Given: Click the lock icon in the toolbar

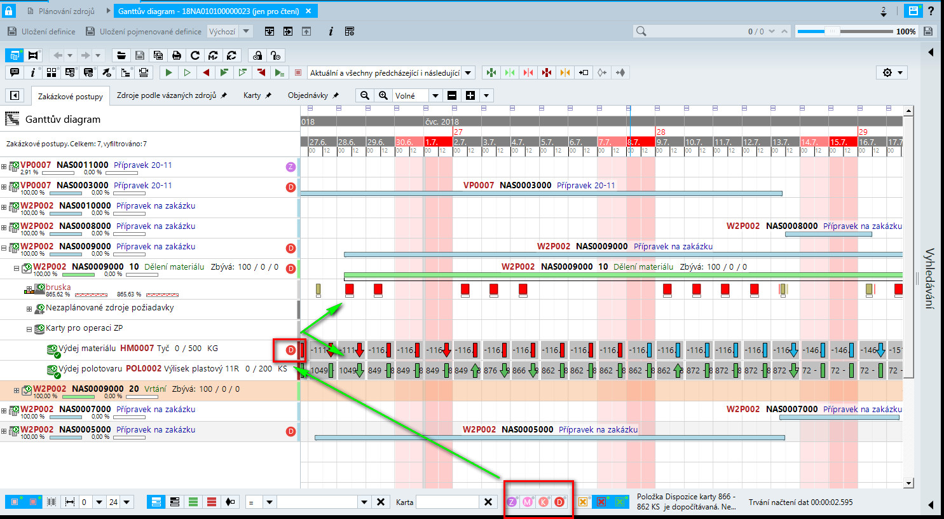Looking at the screenshot, I should [x=257, y=55].
